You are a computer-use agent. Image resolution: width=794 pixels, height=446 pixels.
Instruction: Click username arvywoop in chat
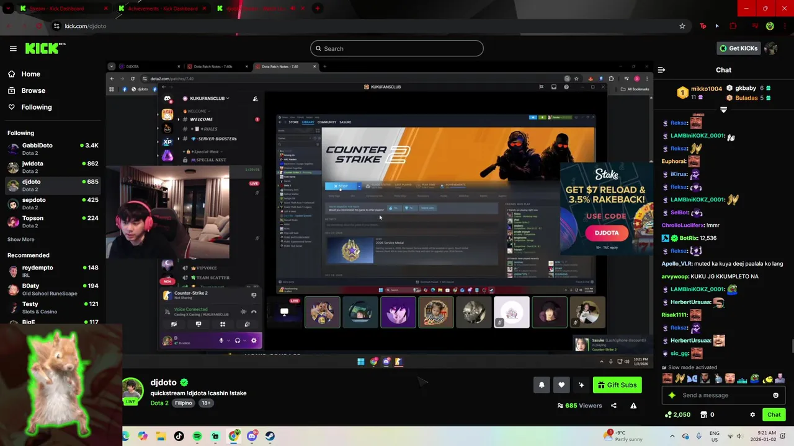point(676,276)
